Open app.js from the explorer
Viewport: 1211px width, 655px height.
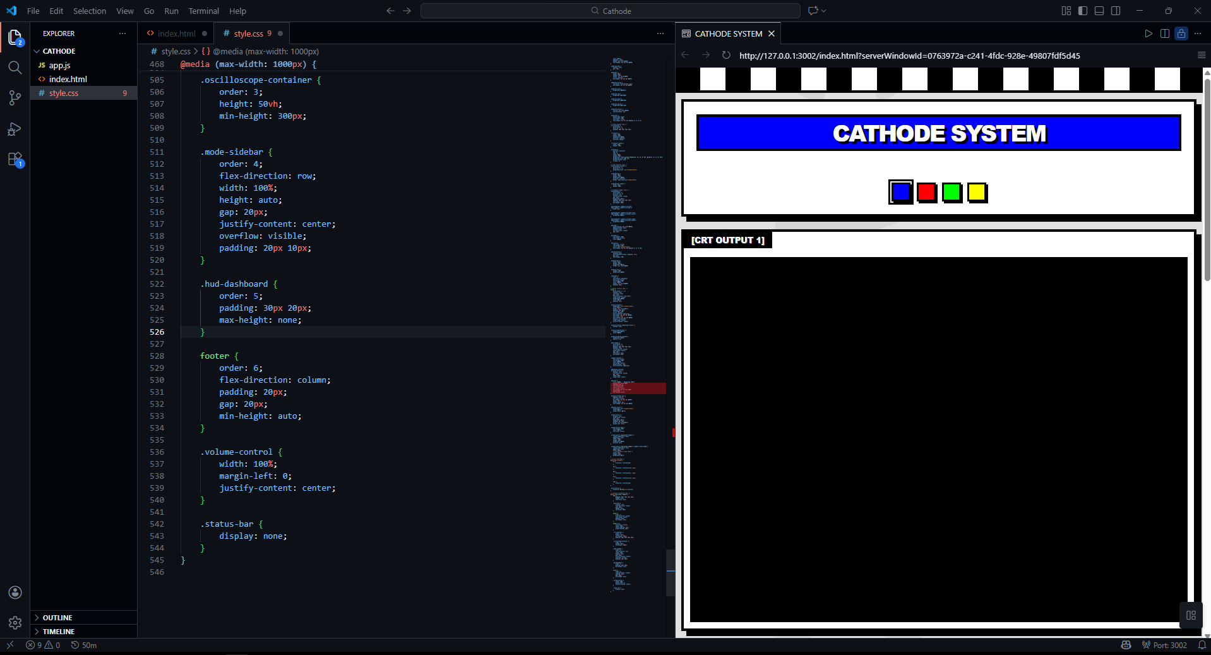[59, 65]
